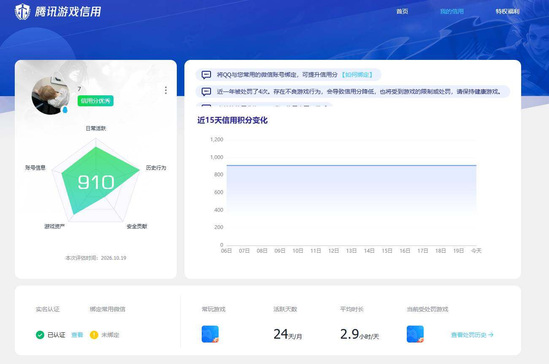Viewport: 549px width, 364px height.
Task: Click the 13日 label on chart axis
Action: (x=352, y=251)
